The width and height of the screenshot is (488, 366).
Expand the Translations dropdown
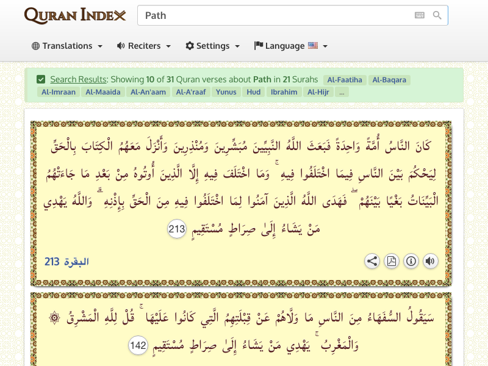point(67,46)
